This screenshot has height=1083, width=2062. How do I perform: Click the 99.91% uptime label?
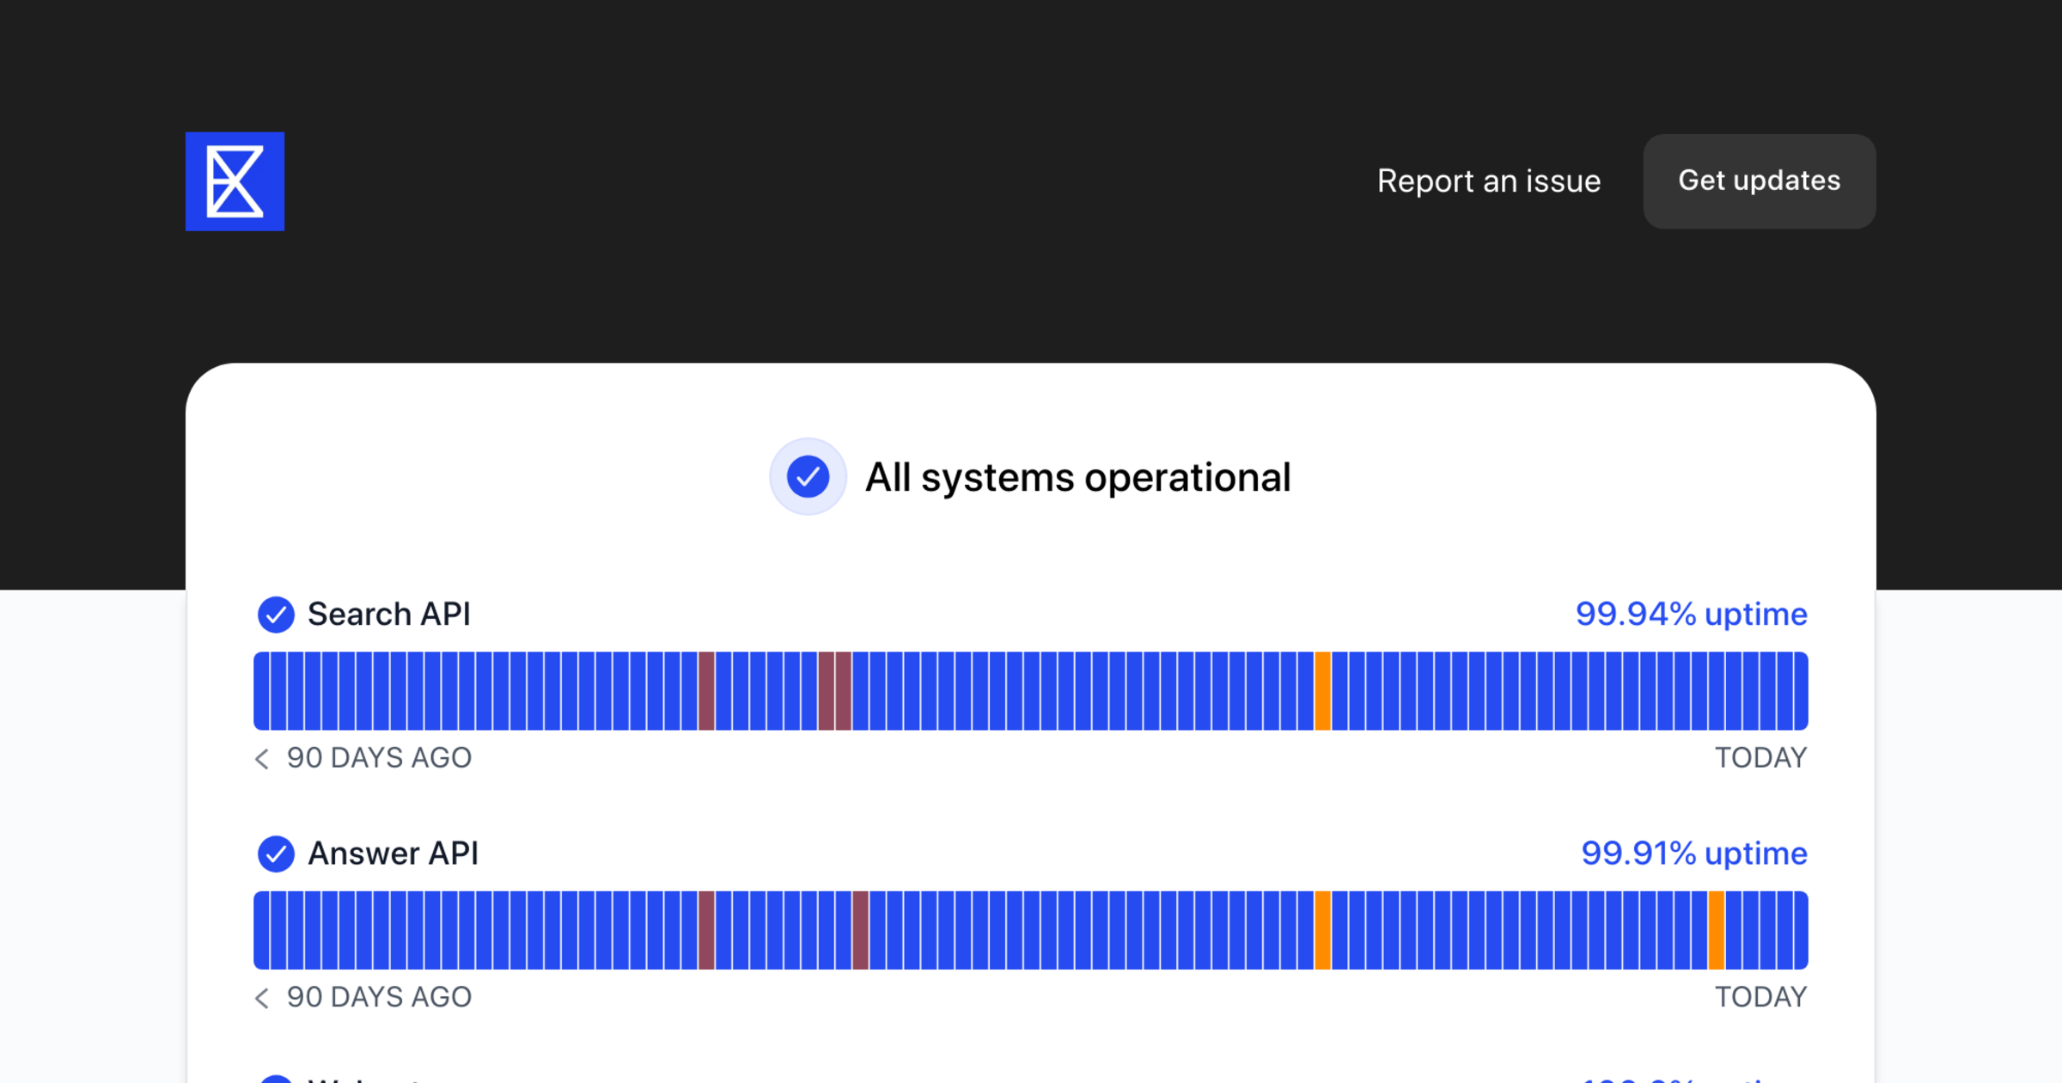pyautogui.click(x=1693, y=854)
